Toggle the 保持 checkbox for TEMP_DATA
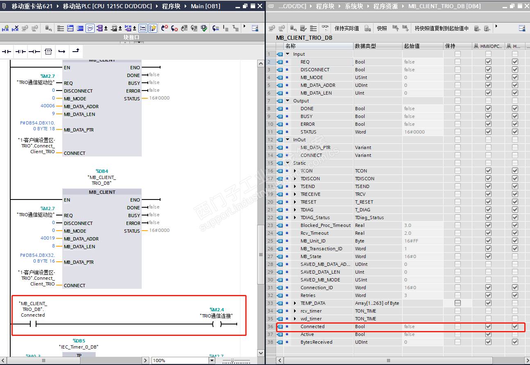Viewport: 530px width, 365px height. pyautogui.click(x=458, y=303)
